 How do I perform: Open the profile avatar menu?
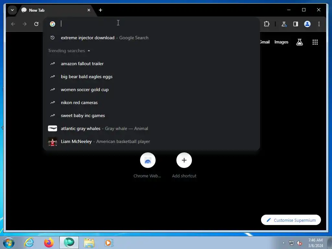pyautogui.click(x=307, y=24)
